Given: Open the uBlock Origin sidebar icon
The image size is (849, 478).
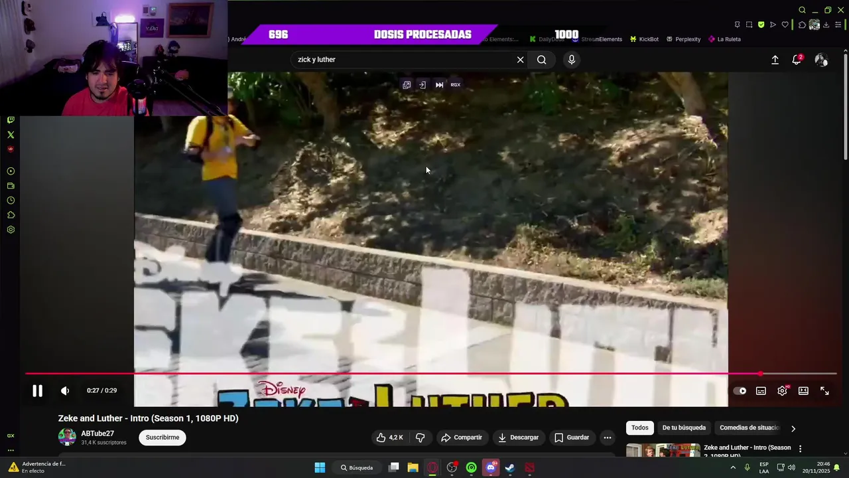Looking at the screenshot, I should (x=11, y=149).
